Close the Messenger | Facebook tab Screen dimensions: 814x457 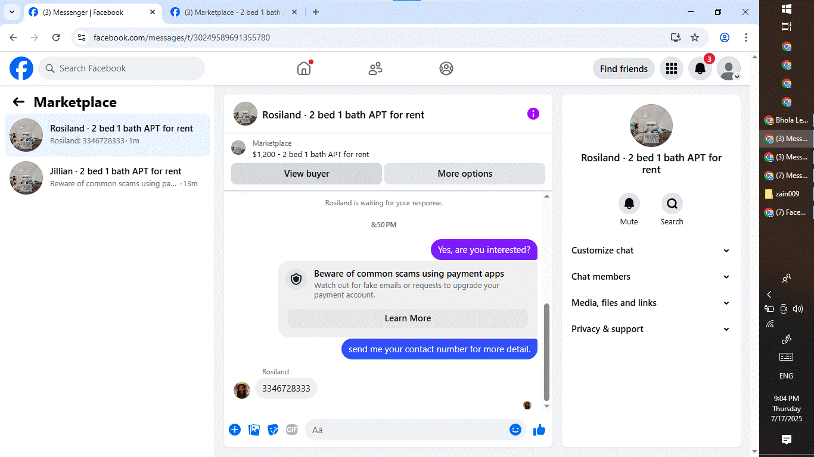pyautogui.click(x=153, y=12)
